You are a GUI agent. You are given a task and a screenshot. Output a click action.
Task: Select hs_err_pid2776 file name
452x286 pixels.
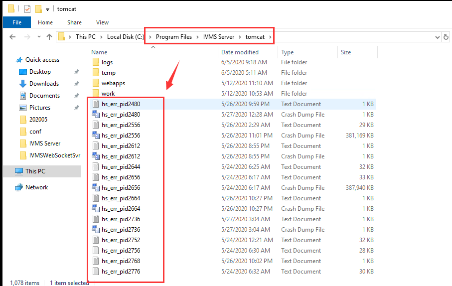[121, 271]
